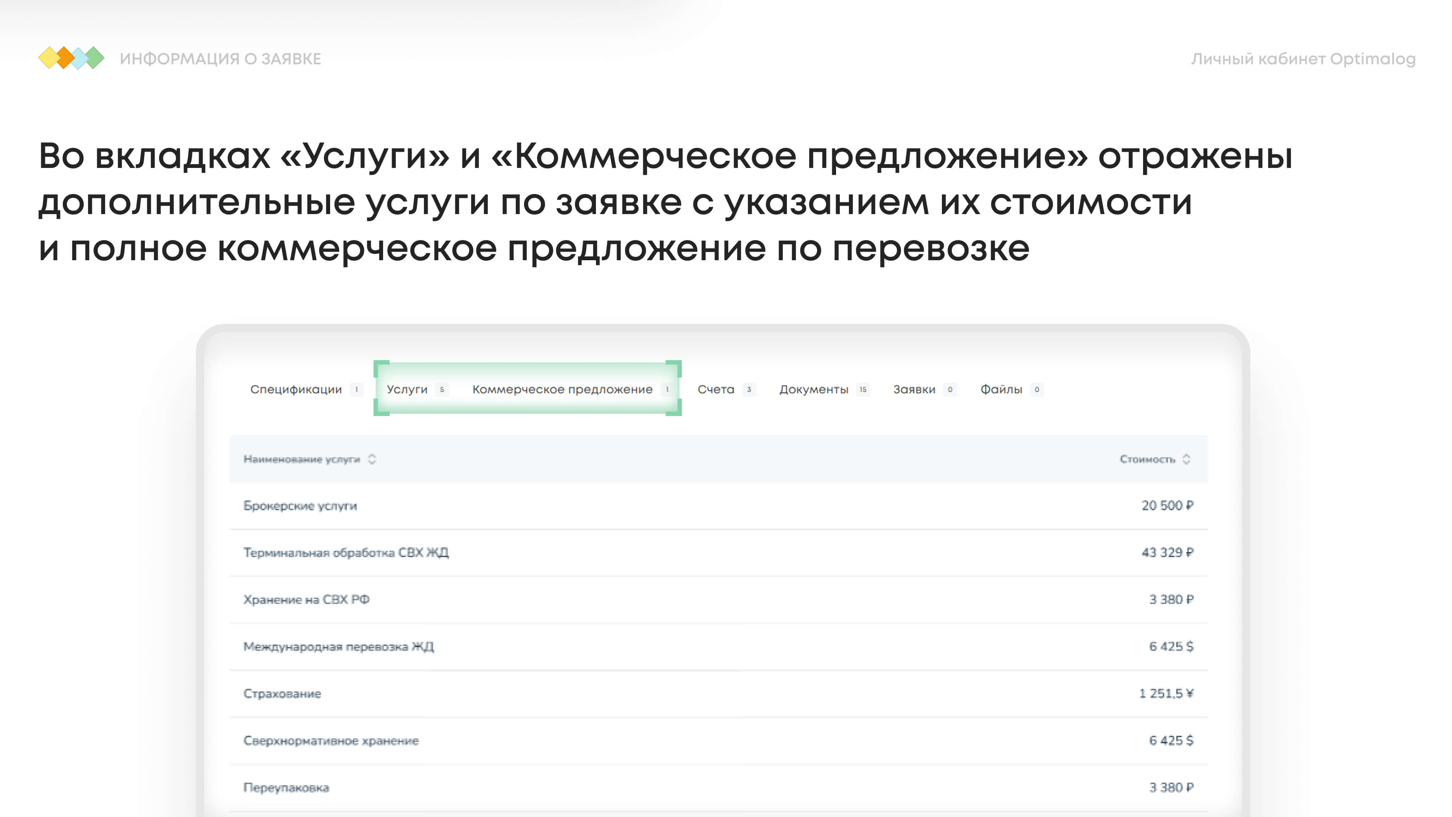Image resolution: width=1452 pixels, height=817 pixels.
Task: Switch to the Счета tab
Action: [716, 390]
